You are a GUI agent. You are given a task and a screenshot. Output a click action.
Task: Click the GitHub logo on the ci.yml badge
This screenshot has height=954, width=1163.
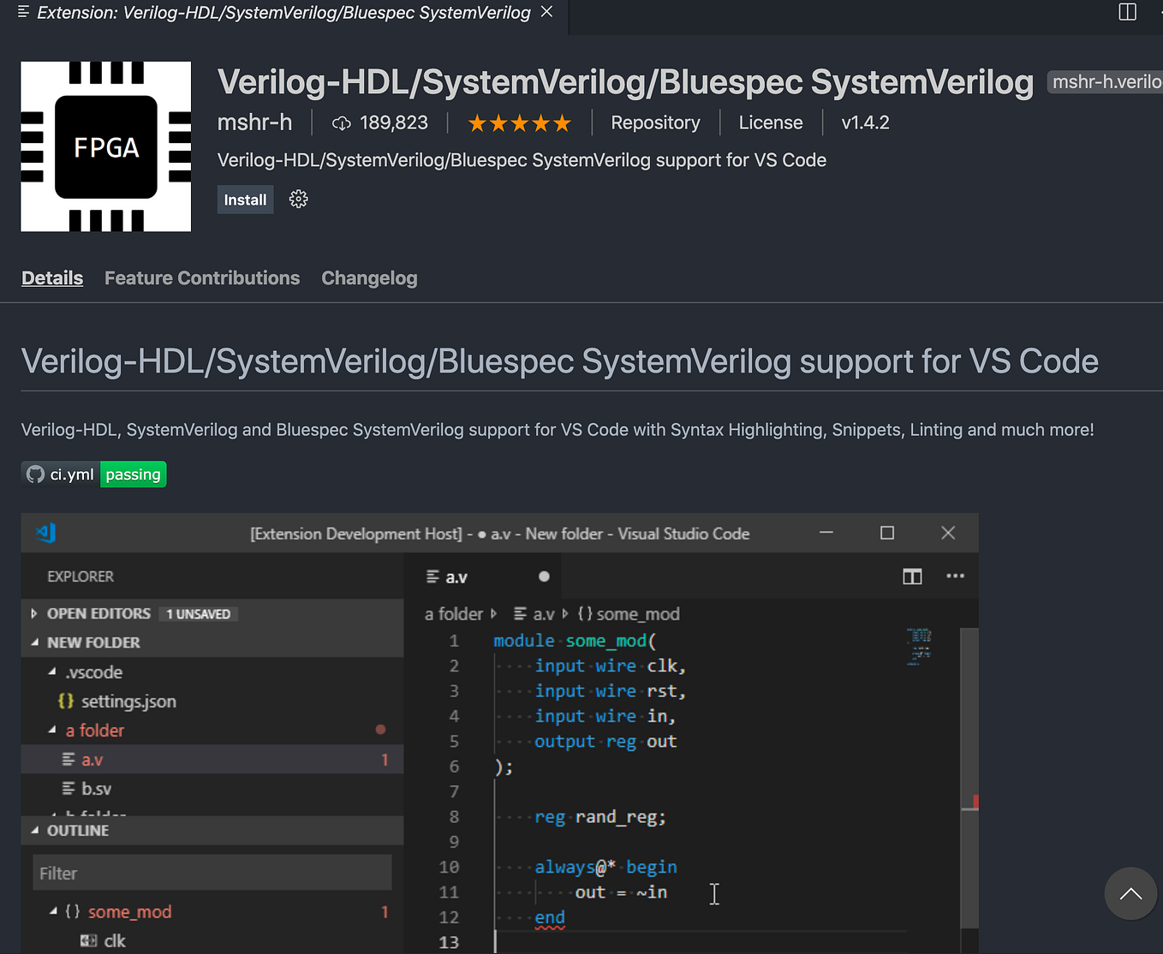tap(35, 474)
